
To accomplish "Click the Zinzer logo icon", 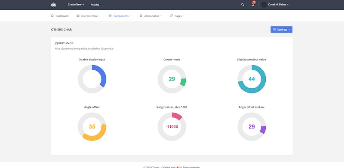I will [x=53, y=5].
